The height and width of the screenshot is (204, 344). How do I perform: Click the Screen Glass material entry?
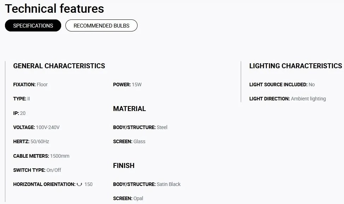(x=129, y=141)
